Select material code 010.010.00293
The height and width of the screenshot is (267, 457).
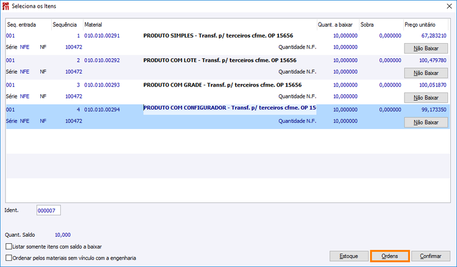[x=102, y=85]
